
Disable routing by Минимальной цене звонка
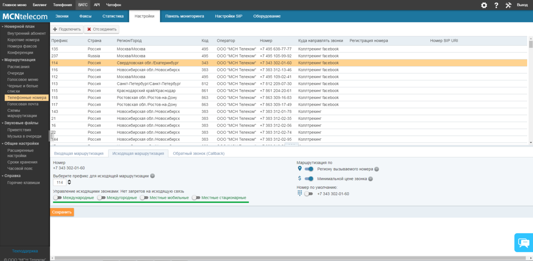tap(309, 178)
